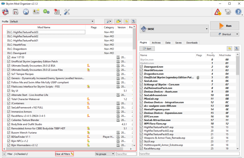This screenshot has width=244, height=158.
Task: Switch to the Data tab
Action: (x=168, y=43)
